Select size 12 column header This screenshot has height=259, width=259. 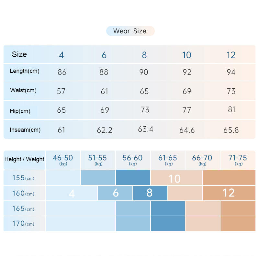231,55
